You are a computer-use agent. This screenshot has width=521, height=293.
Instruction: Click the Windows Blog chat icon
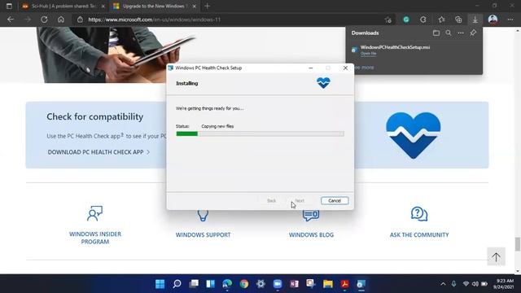point(311,215)
